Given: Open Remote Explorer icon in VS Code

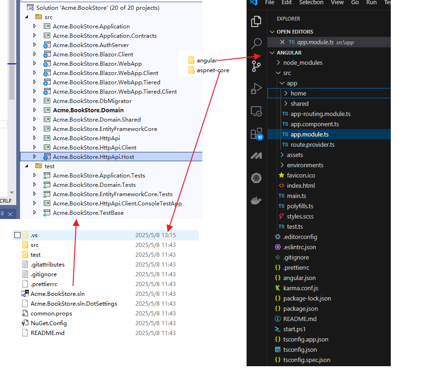Looking at the screenshot, I should (x=256, y=111).
